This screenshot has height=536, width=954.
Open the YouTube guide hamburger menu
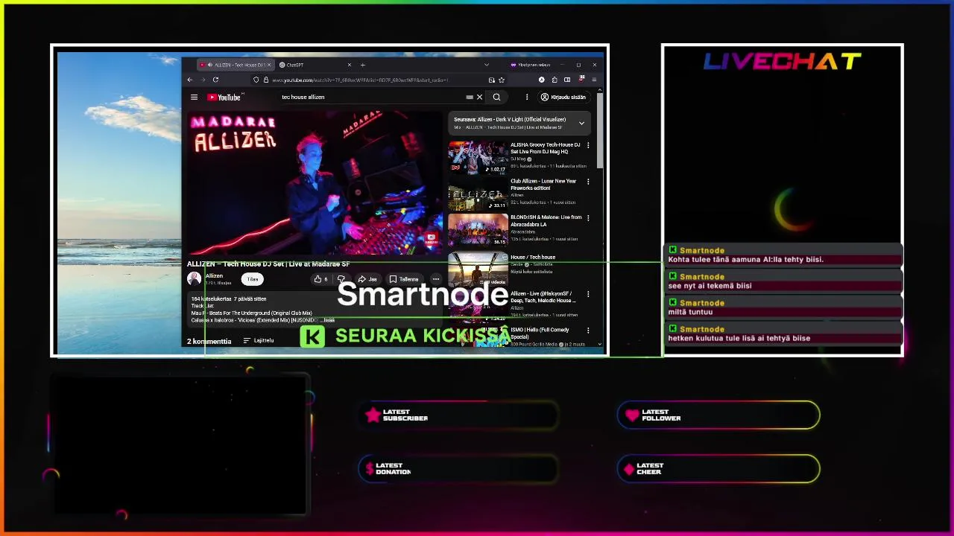pyautogui.click(x=194, y=97)
